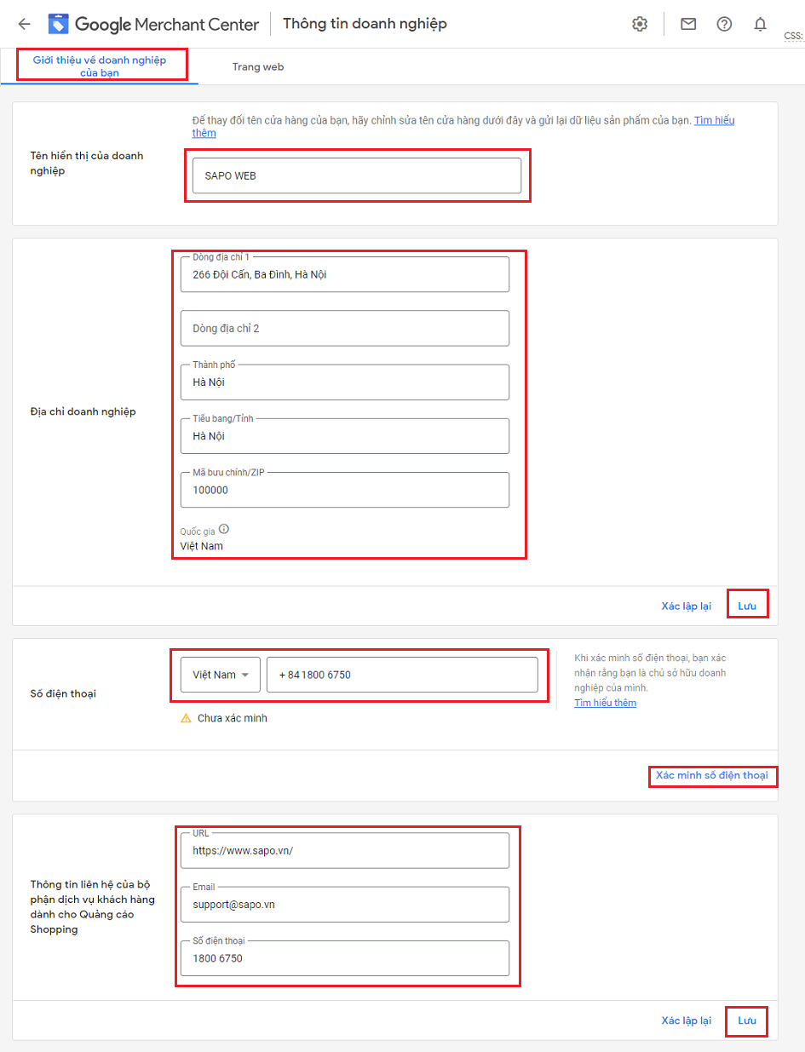Open the notifications bell

(x=760, y=24)
